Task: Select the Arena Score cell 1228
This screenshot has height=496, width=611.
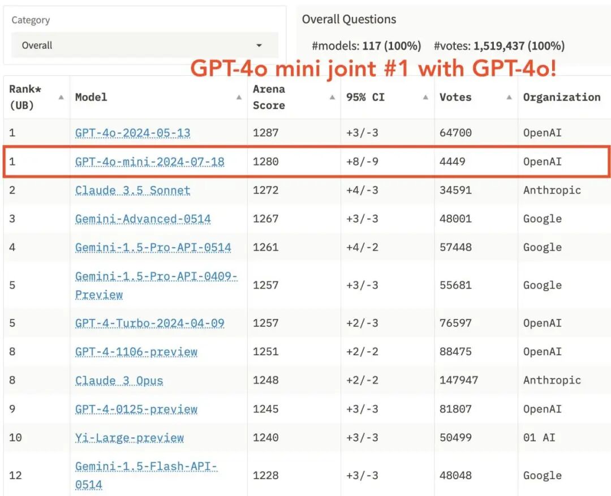Action: 266,475
